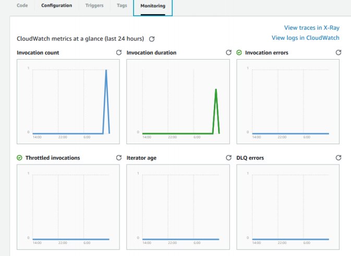Image resolution: width=351 pixels, height=256 pixels.
Task: Refresh the Invocation duration chart
Action: click(x=228, y=52)
